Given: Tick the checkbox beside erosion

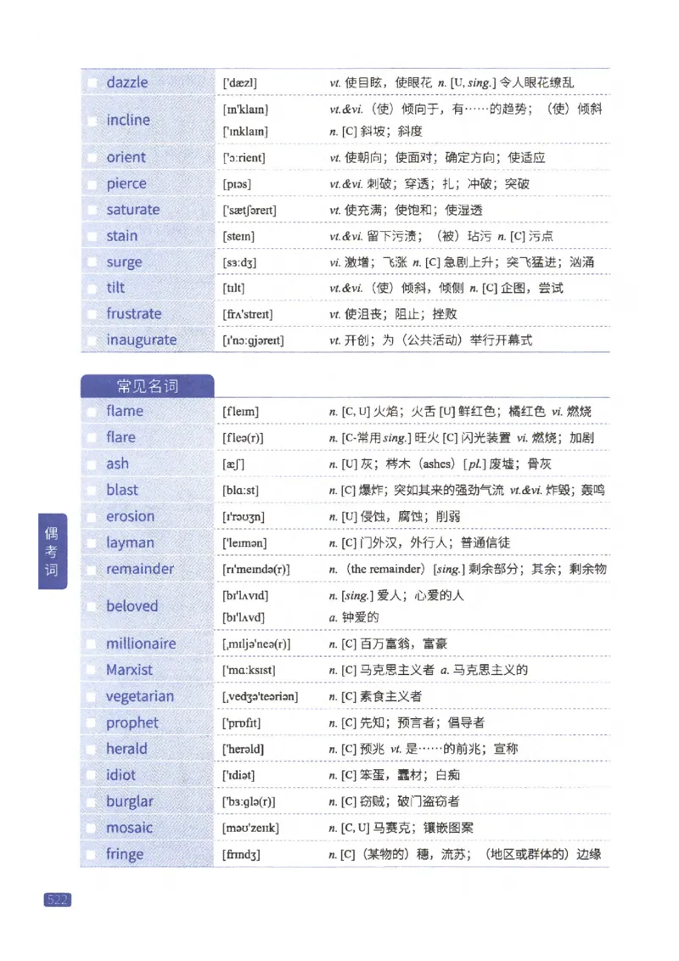Looking at the screenshot, I should pos(92,516).
